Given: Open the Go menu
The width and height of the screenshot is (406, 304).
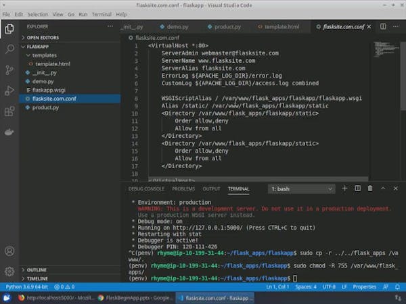Looking at the screenshot, I should [x=71, y=14].
